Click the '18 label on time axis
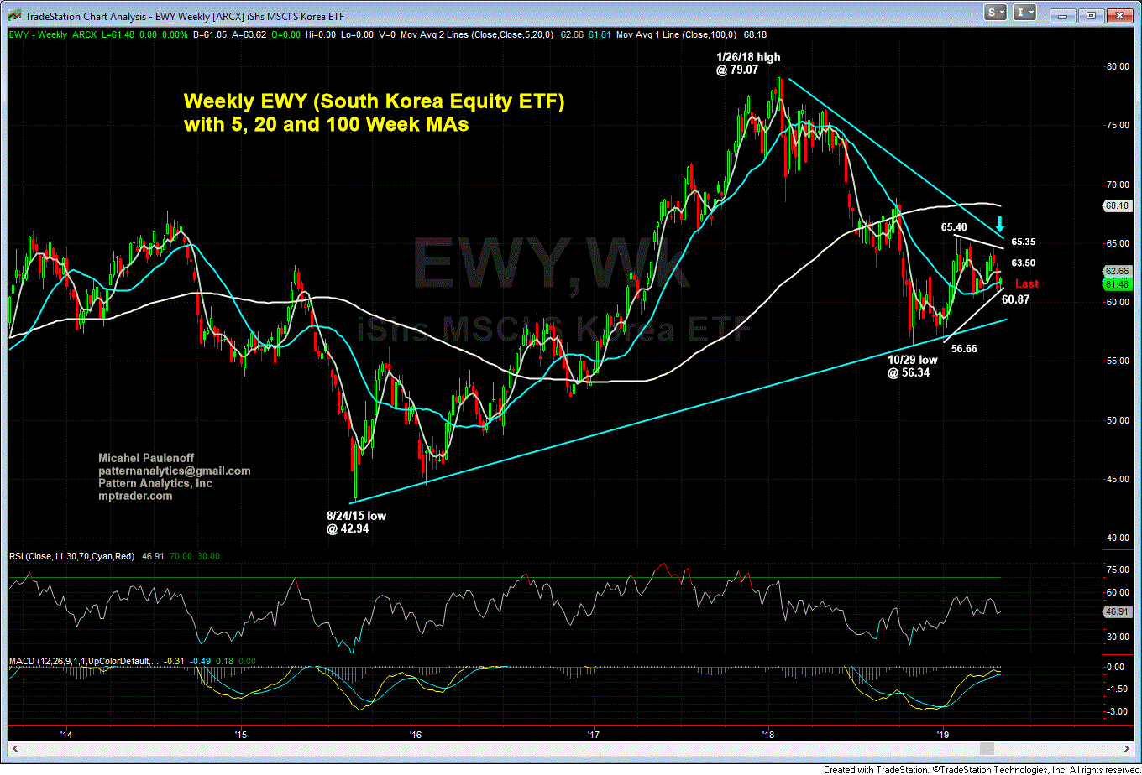Screen dimensions: 1142x775 (767, 734)
